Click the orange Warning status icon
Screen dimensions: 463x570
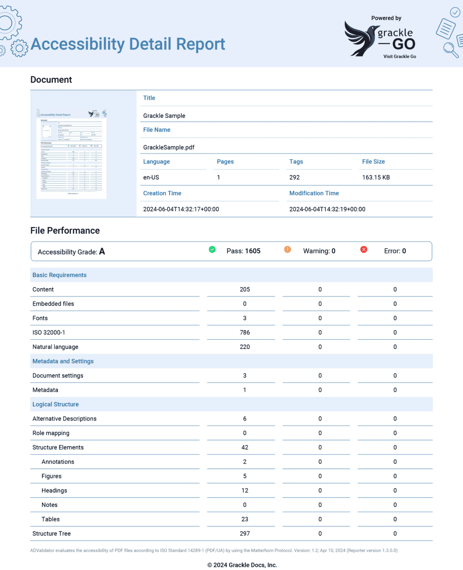(287, 249)
